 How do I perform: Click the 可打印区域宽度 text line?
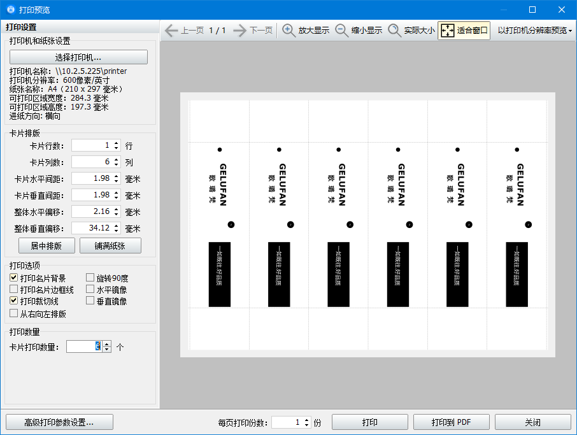coord(59,98)
